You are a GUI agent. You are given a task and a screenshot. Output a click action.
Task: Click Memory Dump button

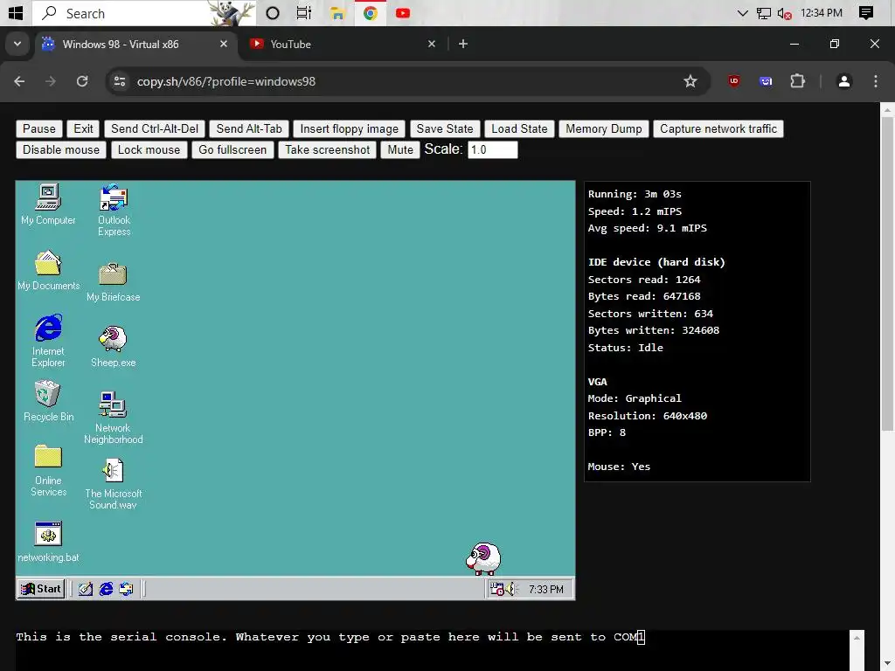604,129
